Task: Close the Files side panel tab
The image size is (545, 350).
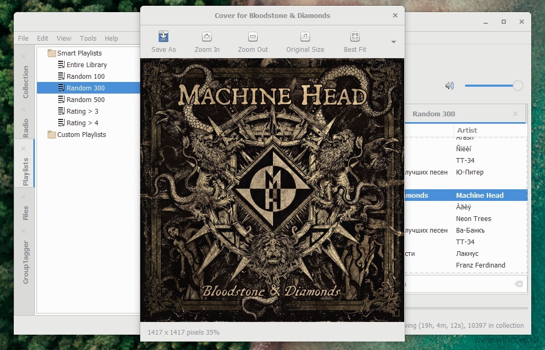Action: [x=23, y=197]
